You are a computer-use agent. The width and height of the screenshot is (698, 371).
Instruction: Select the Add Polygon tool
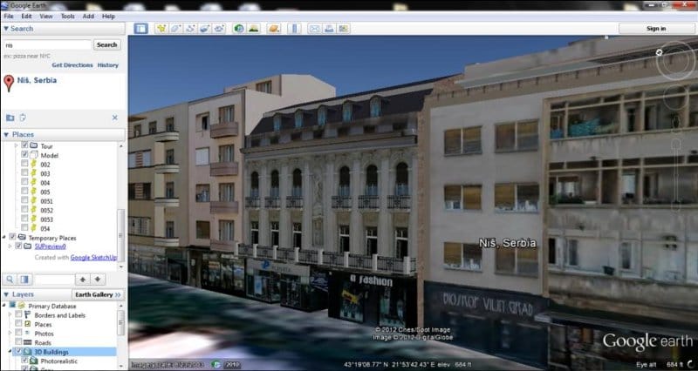175,29
